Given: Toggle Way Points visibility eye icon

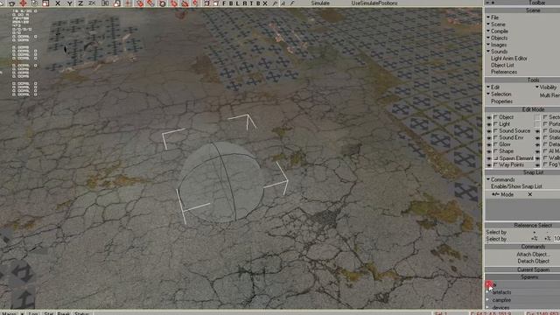Looking at the screenshot, I should [489, 165].
